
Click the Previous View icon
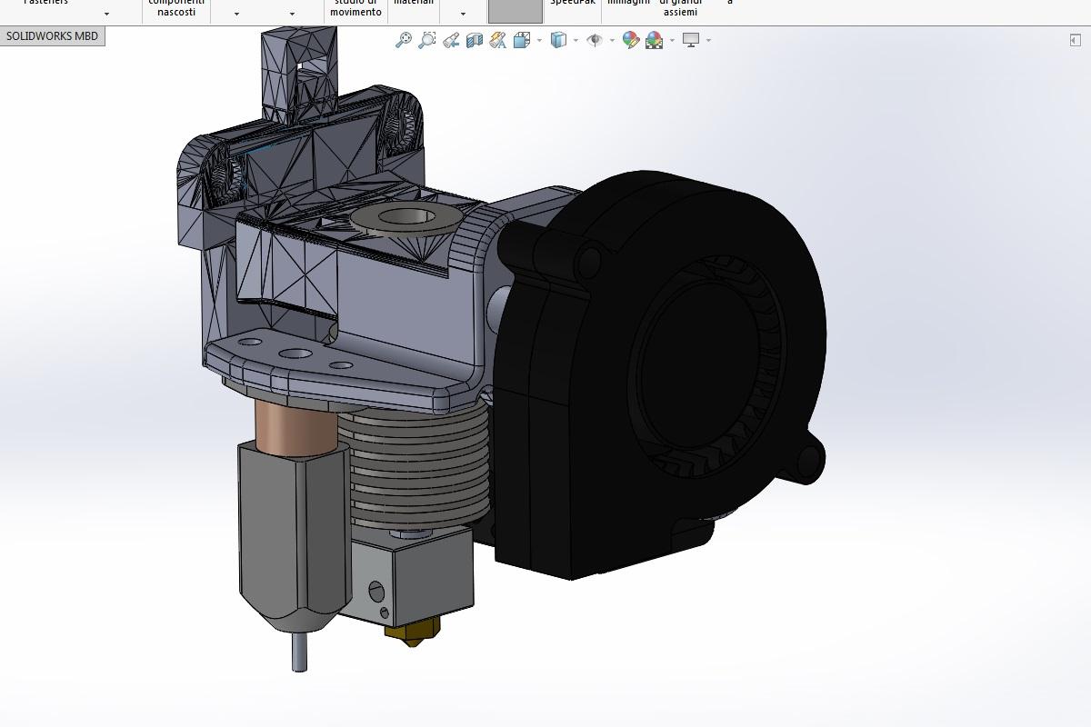coord(451,40)
